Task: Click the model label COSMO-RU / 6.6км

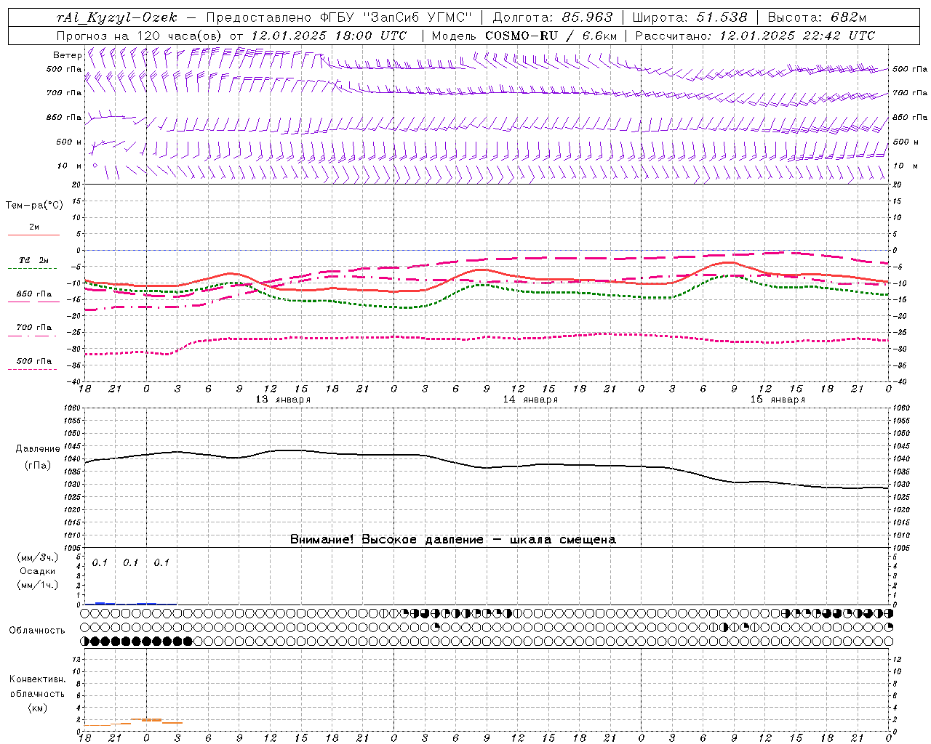Action: click(x=551, y=36)
